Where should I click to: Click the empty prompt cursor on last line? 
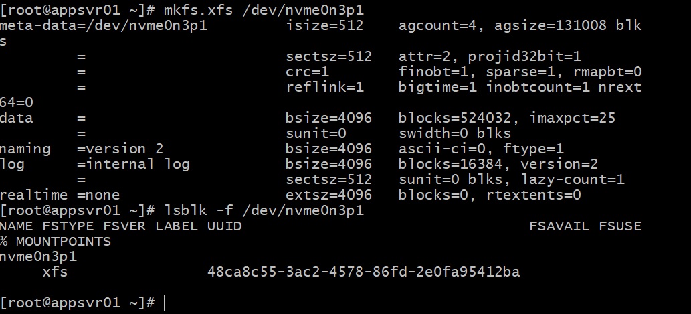click(x=165, y=303)
